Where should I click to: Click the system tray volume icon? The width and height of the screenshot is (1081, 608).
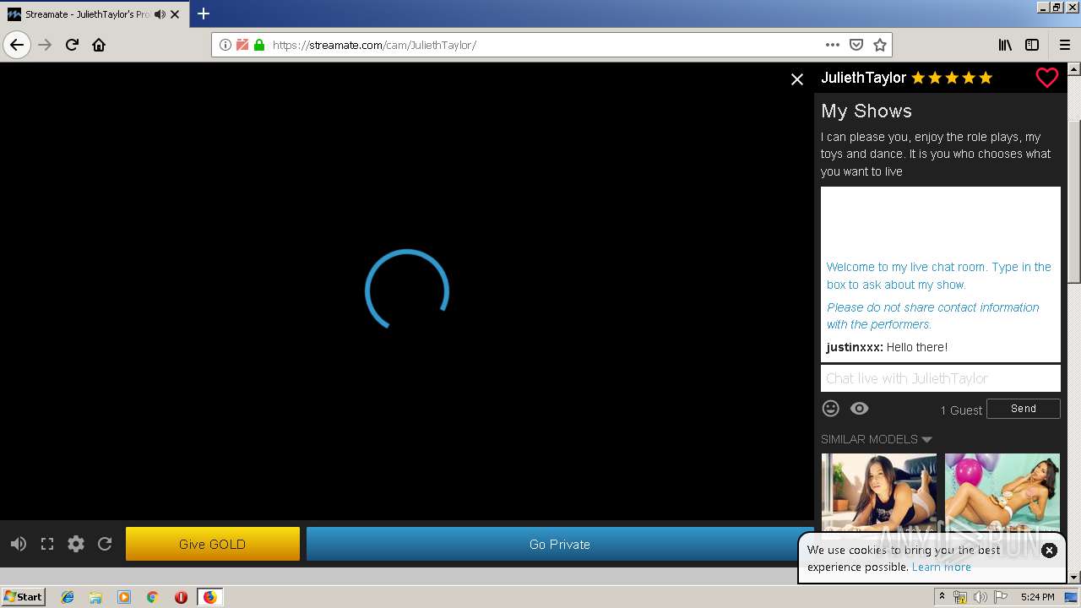click(980, 597)
